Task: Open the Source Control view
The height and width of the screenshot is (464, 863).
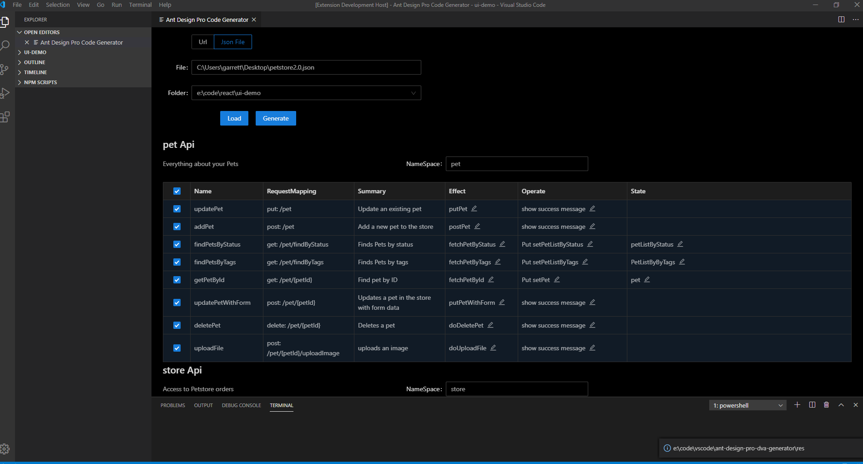Action: 5,69
